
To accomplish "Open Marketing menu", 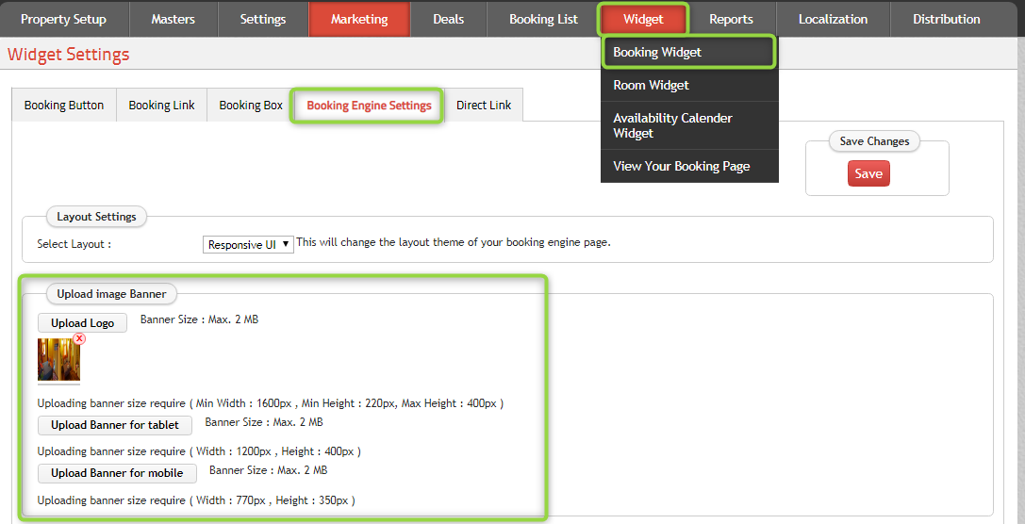I will (359, 20).
